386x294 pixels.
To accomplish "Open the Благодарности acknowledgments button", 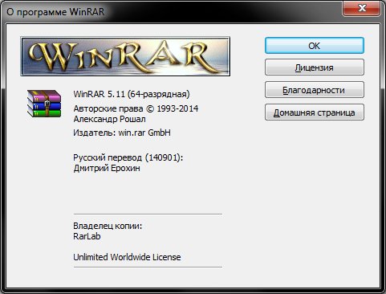I will pos(315,90).
